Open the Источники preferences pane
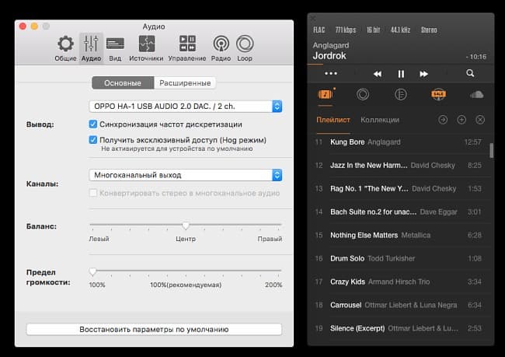The height and width of the screenshot is (357, 505). [146, 49]
